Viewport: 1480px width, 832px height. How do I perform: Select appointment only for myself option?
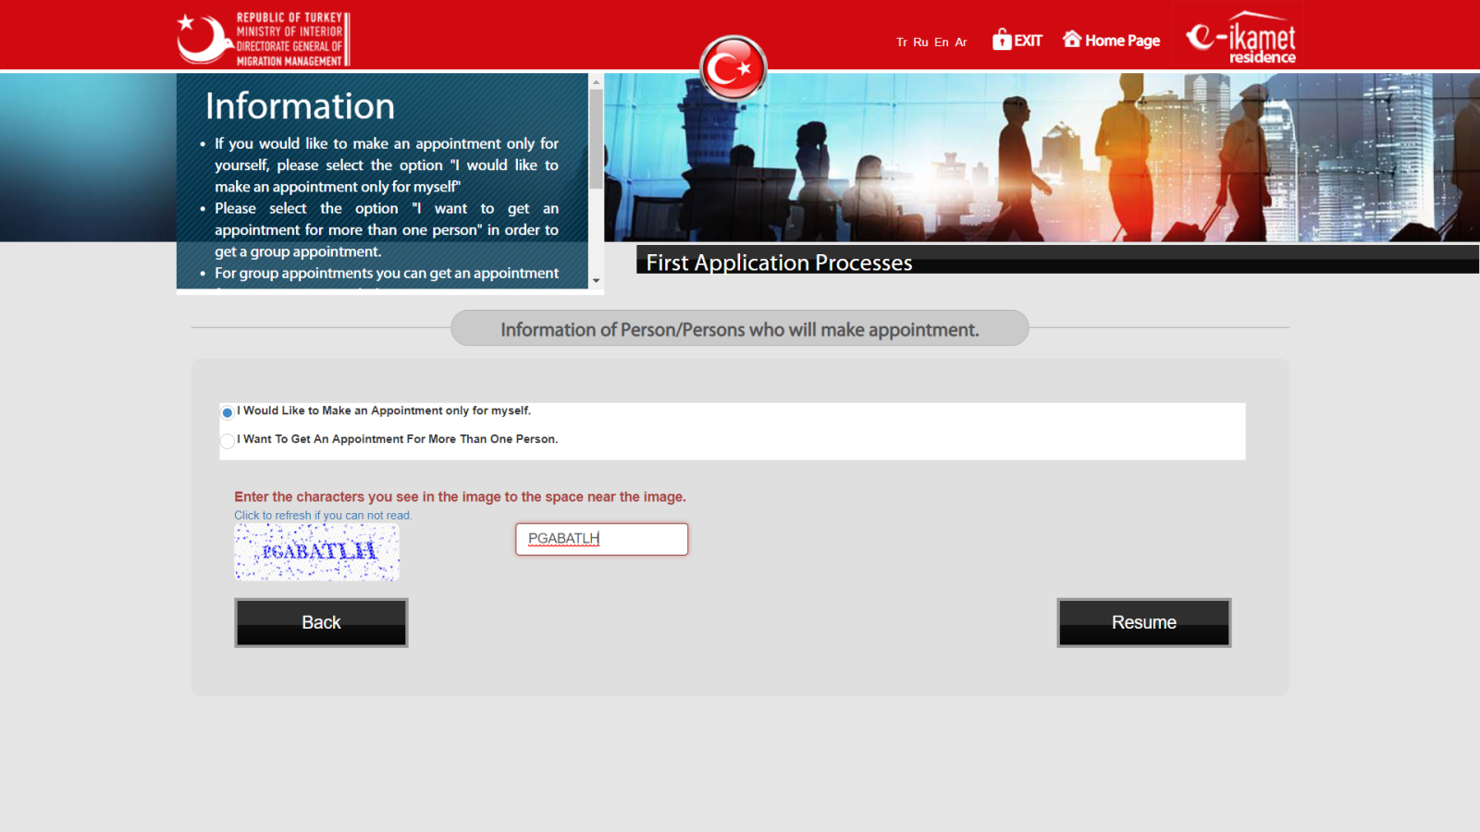point(228,412)
